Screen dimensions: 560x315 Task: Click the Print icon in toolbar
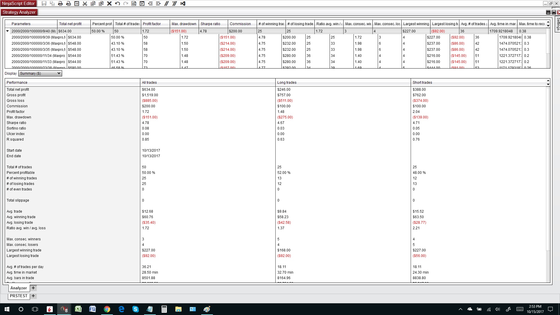[60, 4]
